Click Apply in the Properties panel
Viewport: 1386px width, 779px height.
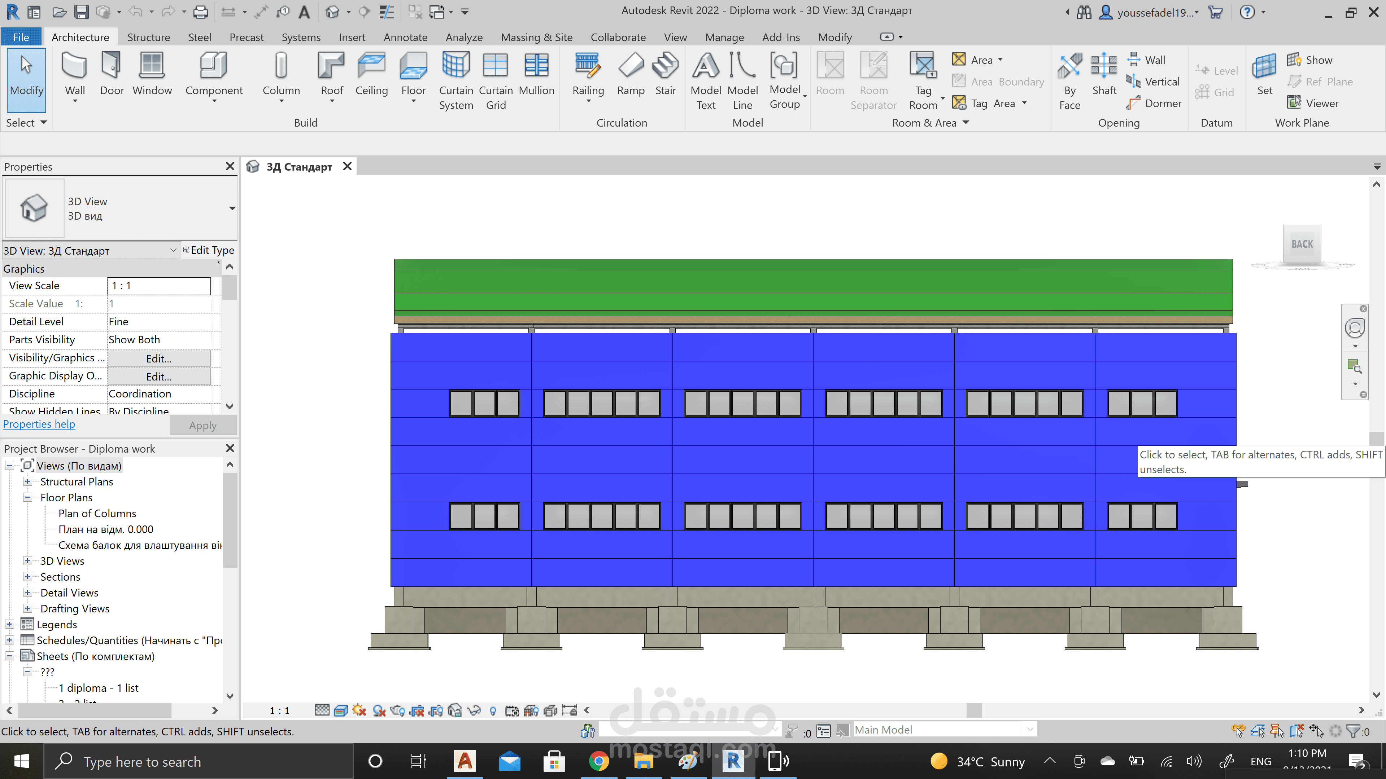coord(203,425)
